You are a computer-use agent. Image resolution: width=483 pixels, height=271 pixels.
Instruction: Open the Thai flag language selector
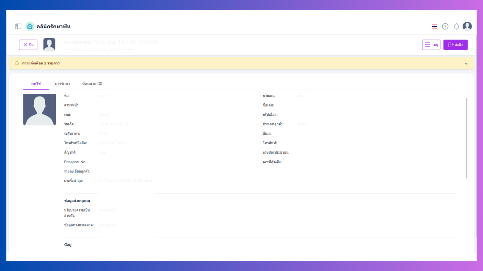click(434, 27)
